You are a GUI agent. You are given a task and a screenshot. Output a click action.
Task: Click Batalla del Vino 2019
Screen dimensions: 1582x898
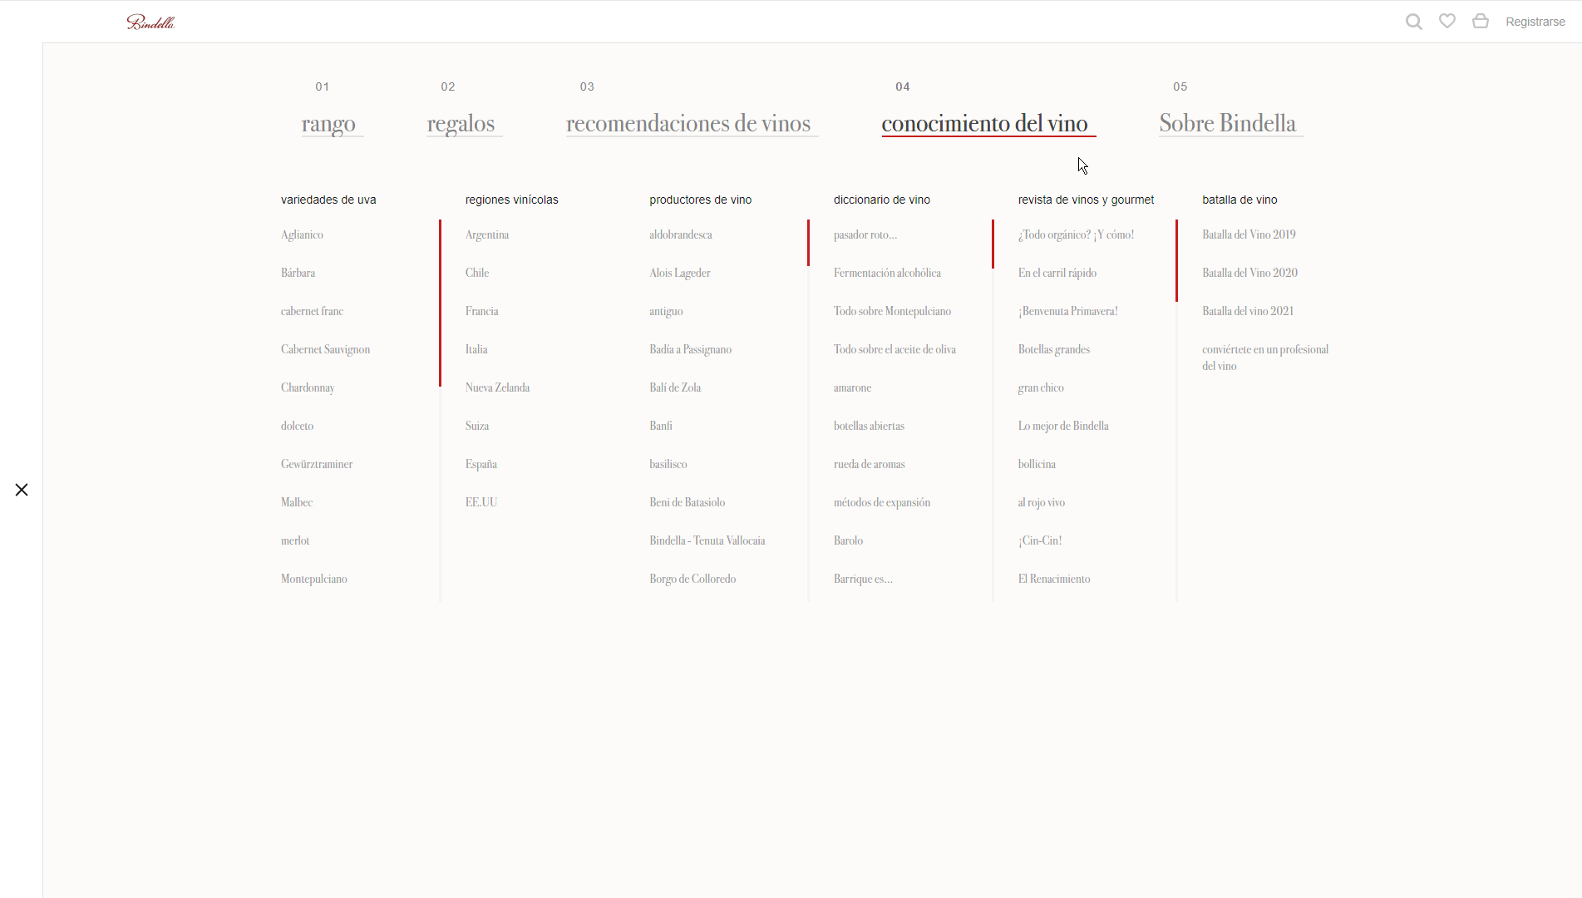click(x=1249, y=234)
